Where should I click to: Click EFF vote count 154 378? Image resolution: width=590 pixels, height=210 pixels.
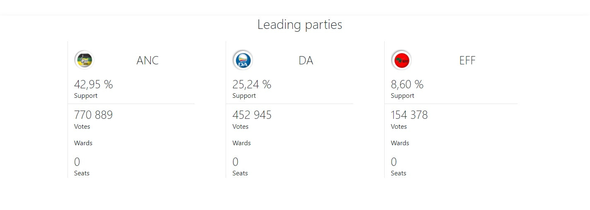pos(409,115)
